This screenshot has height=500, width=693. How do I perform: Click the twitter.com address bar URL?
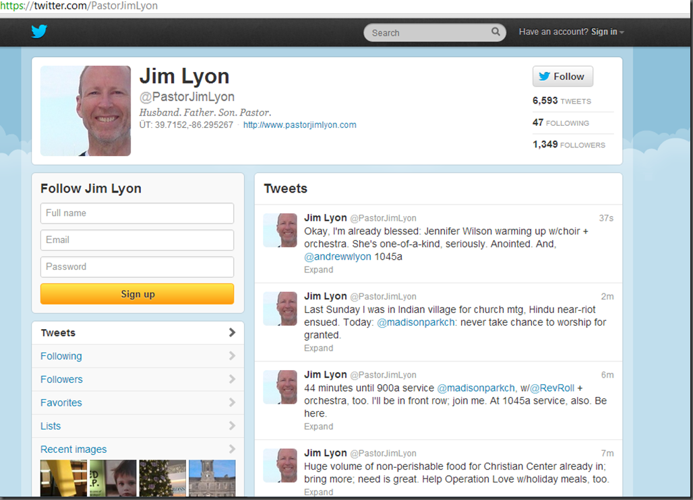[79, 6]
